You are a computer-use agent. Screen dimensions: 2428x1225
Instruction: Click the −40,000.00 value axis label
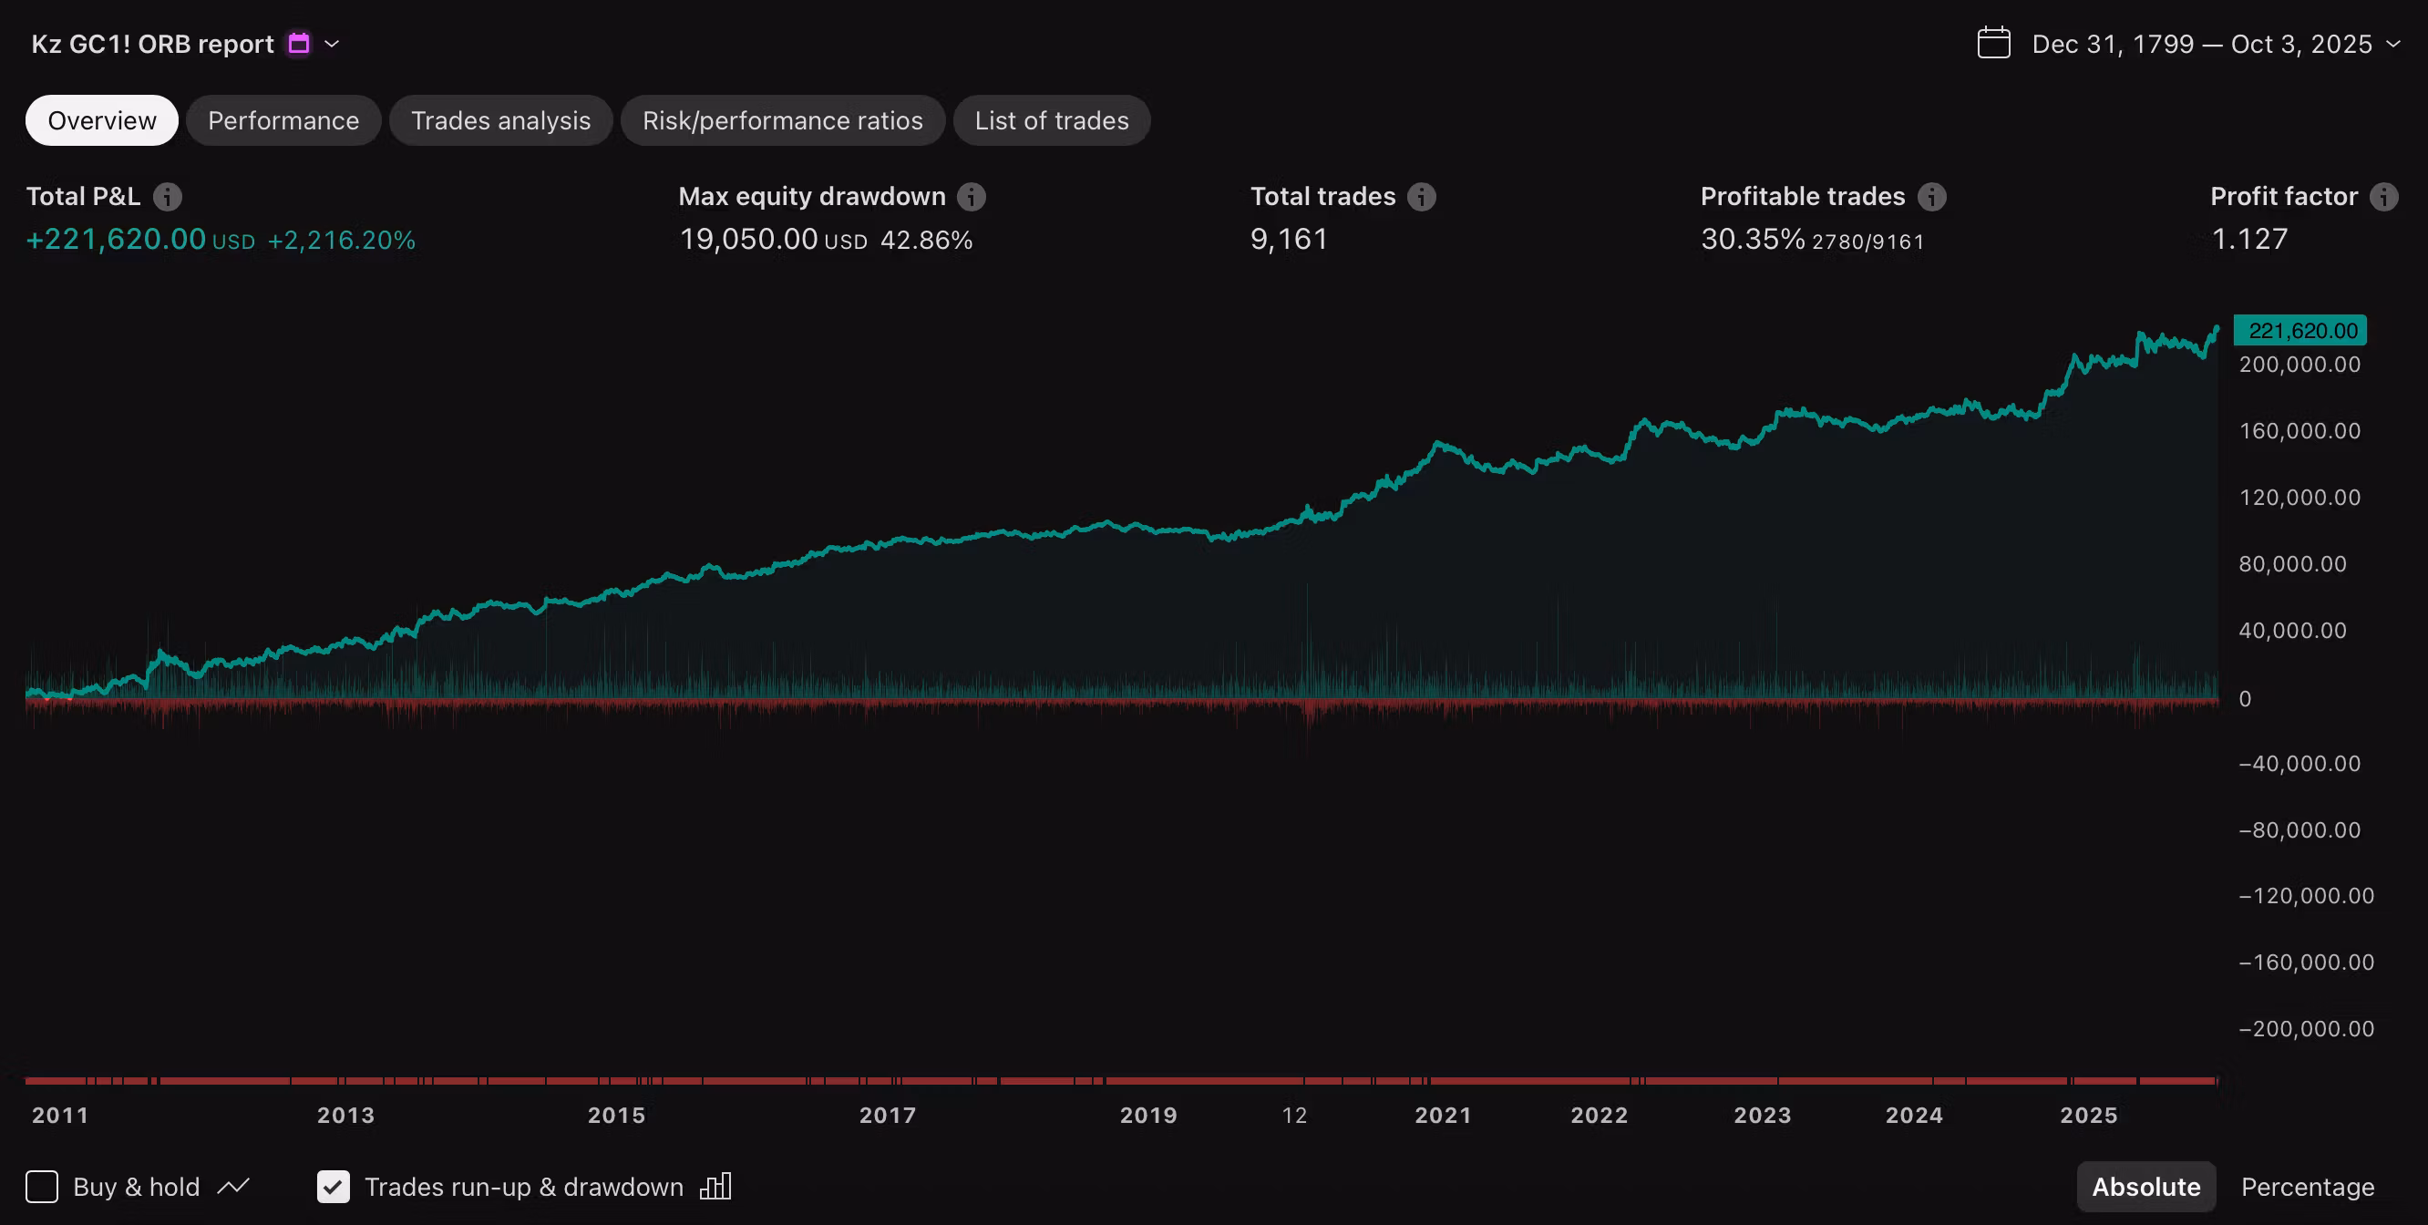coord(2299,764)
